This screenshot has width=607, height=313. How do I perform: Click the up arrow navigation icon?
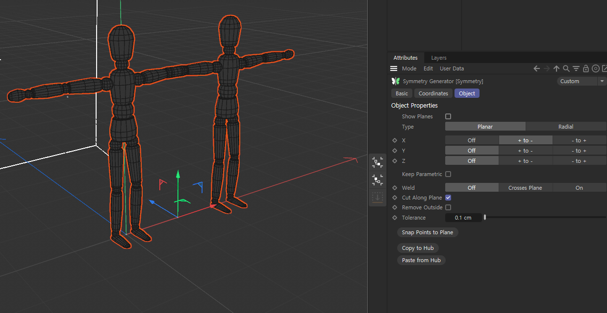coord(556,68)
